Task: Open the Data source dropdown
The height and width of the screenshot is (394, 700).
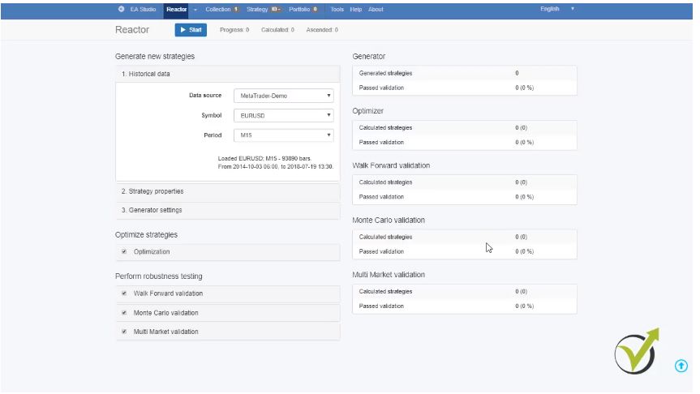Action: click(x=284, y=96)
